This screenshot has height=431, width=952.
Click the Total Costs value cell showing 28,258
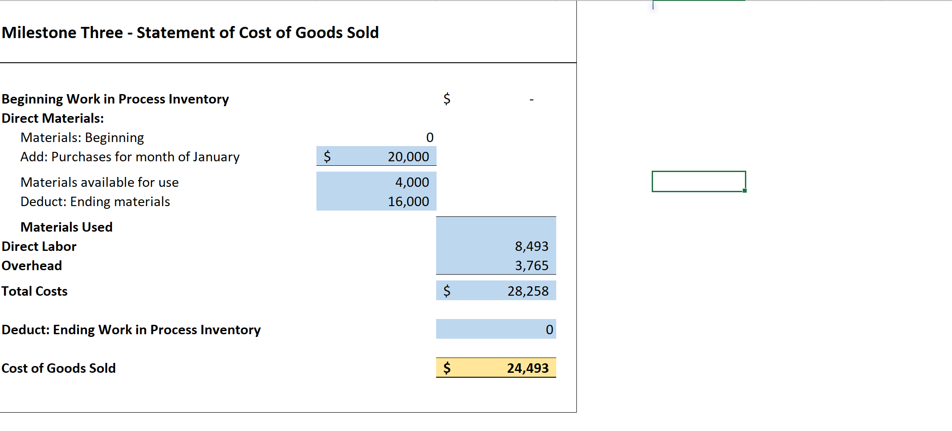(x=495, y=291)
